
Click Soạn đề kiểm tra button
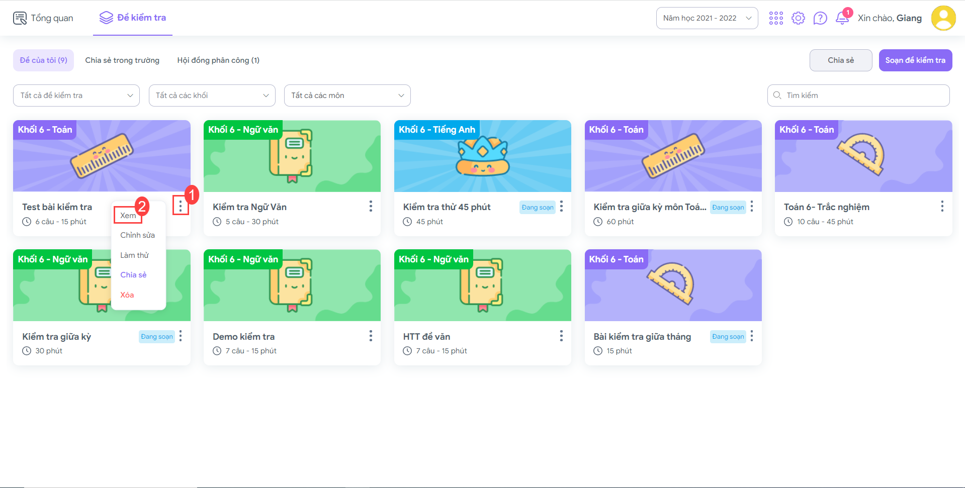click(x=915, y=60)
